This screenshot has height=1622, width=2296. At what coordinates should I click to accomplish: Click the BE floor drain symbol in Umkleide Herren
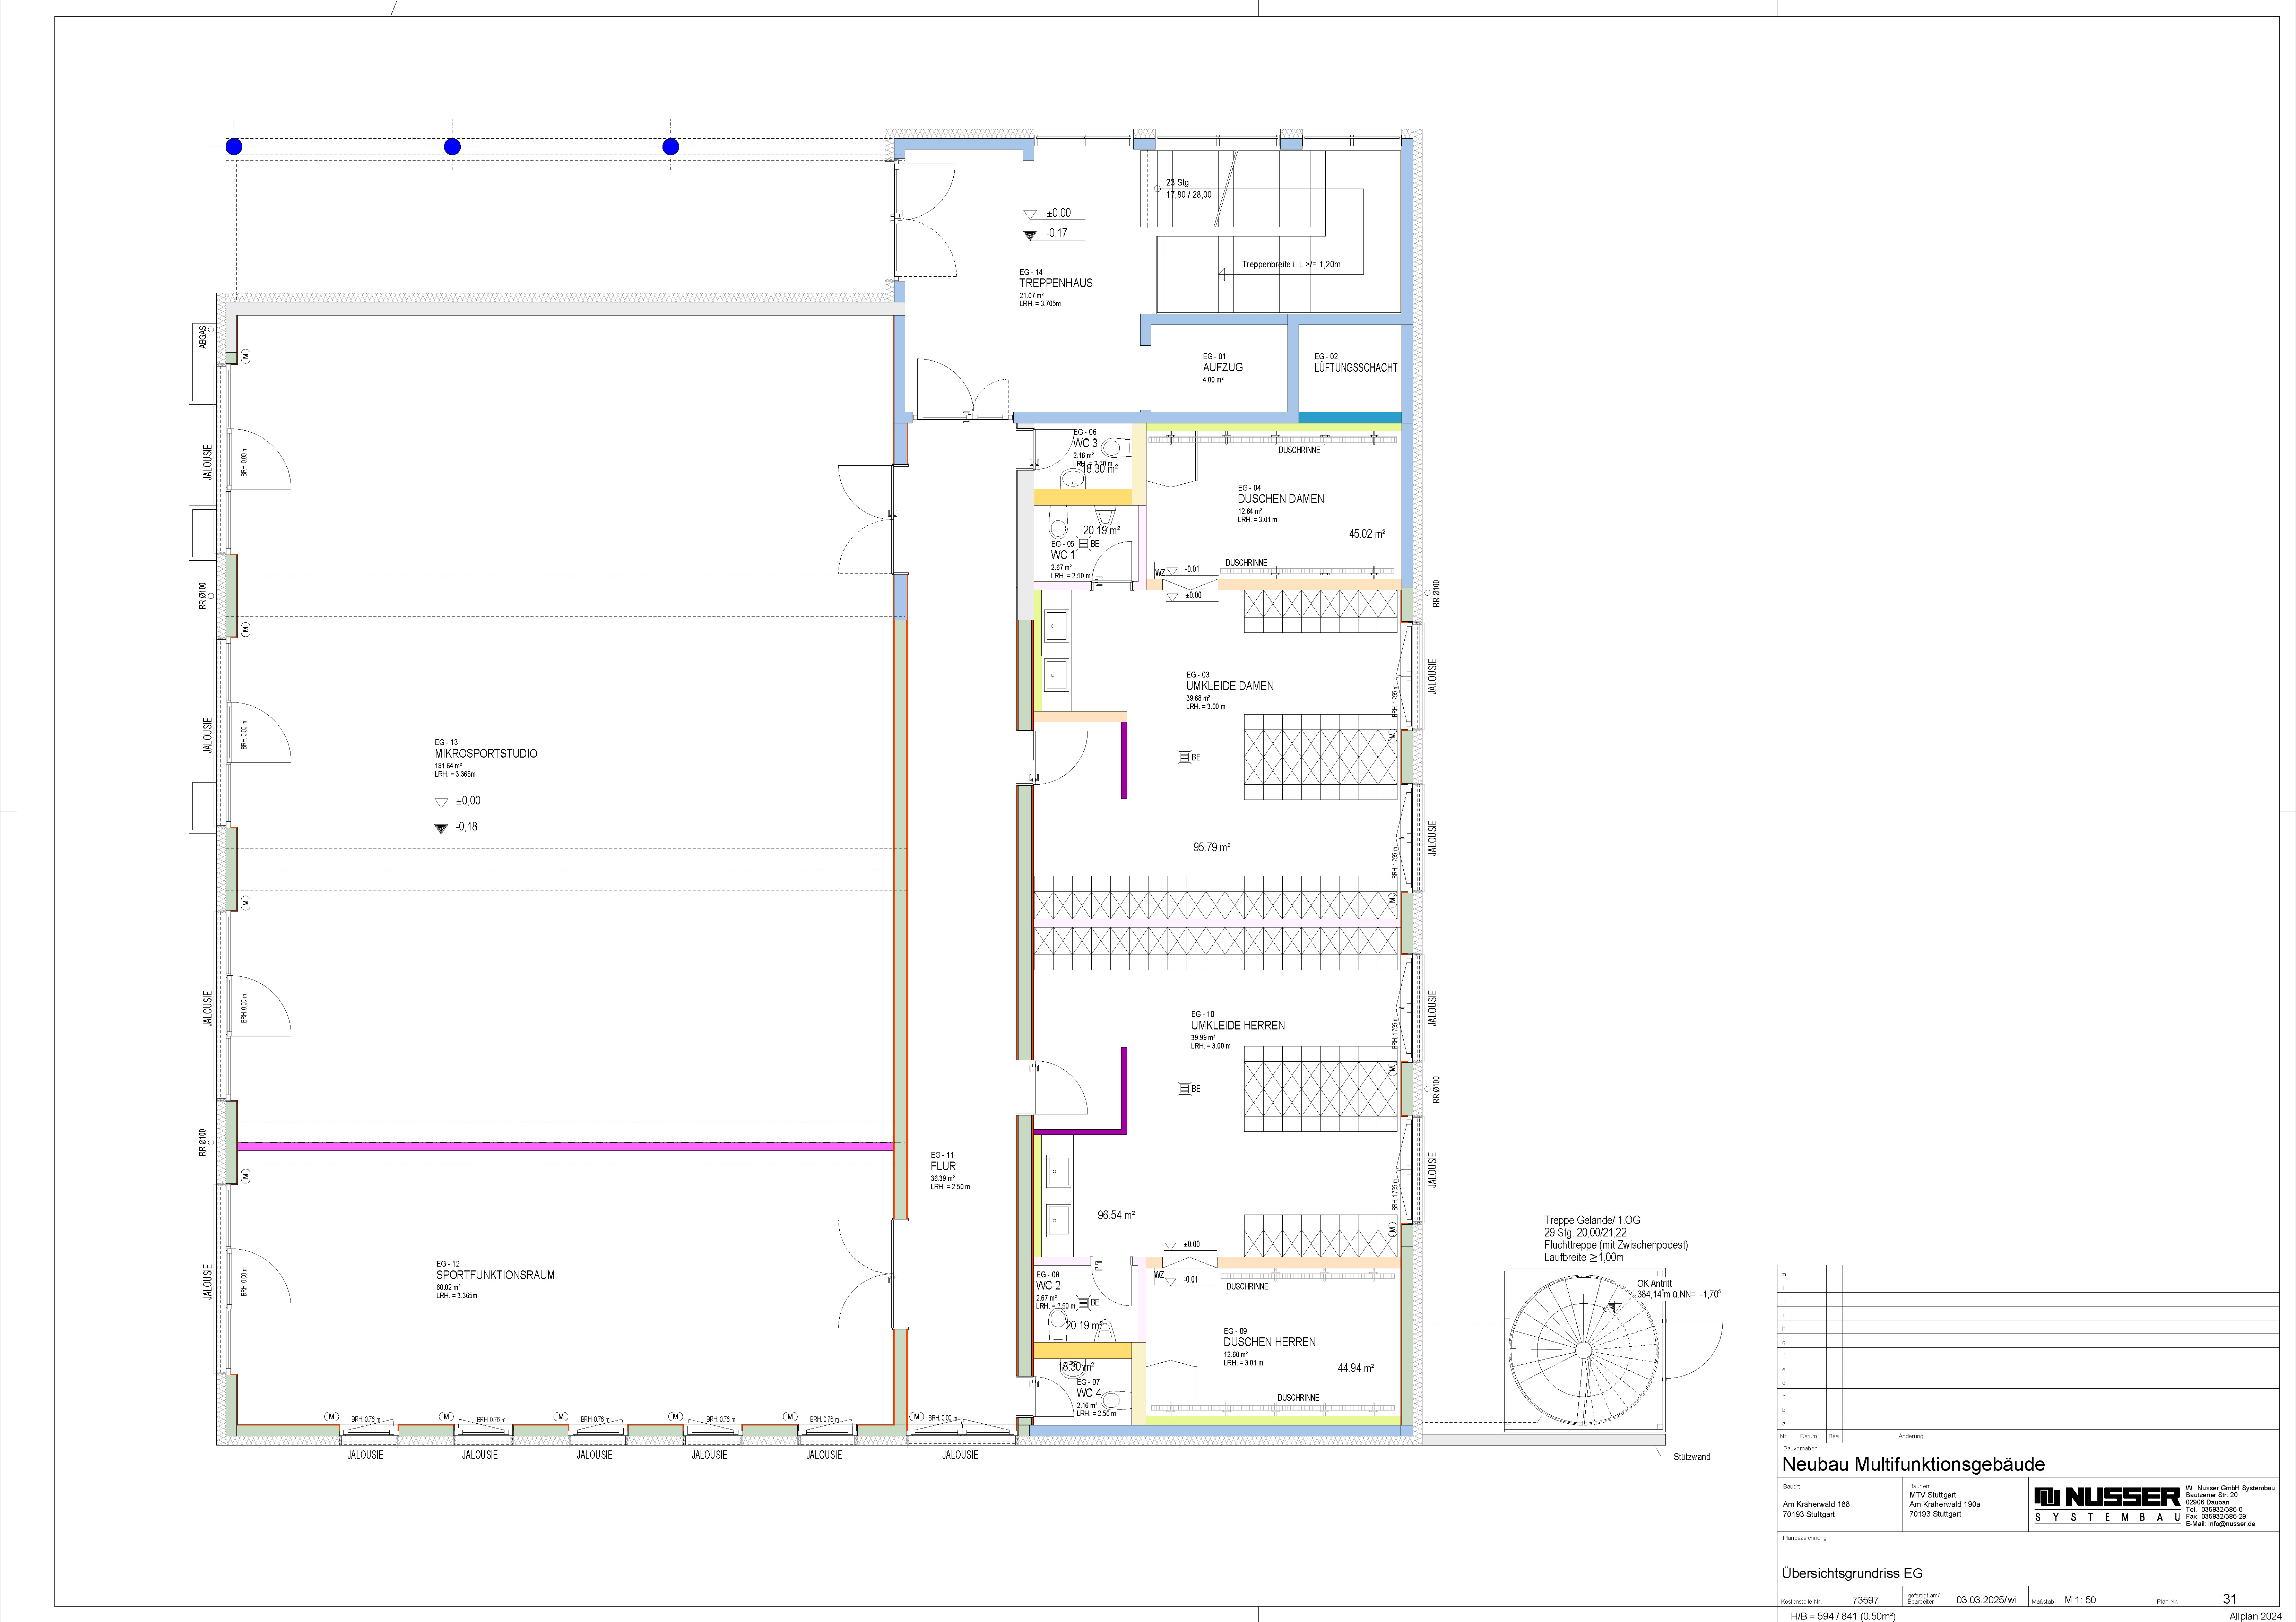pos(1184,1089)
